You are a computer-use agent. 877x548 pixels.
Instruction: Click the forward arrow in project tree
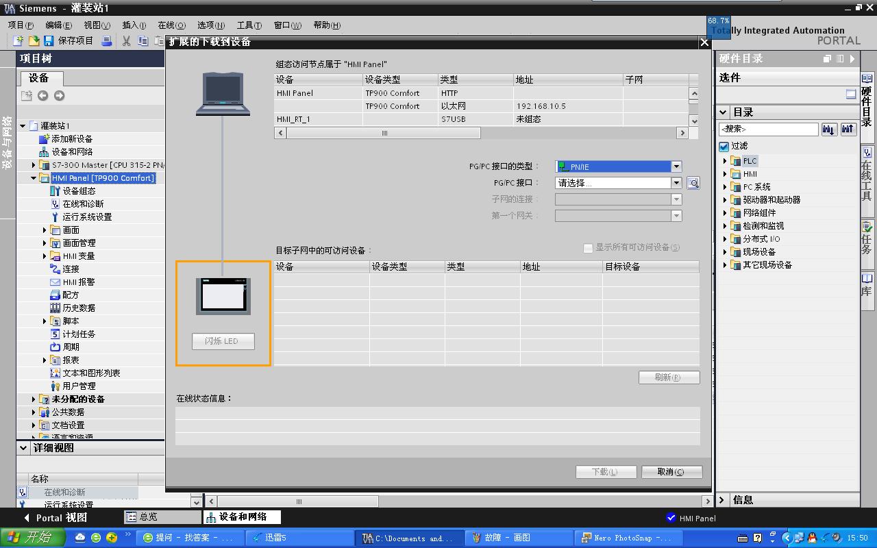coord(59,95)
